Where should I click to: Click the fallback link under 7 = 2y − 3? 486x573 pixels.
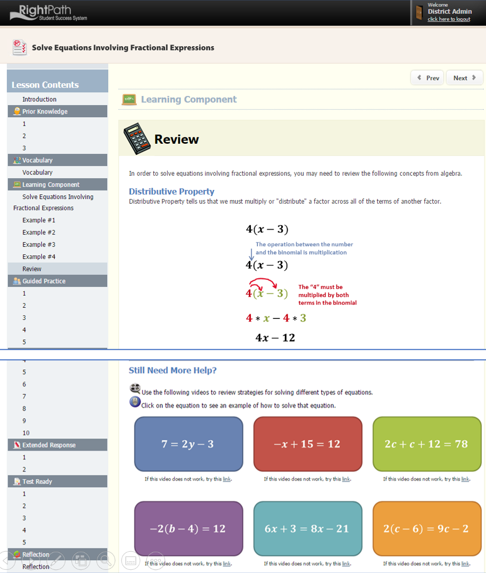pyautogui.click(x=227, y=479)
